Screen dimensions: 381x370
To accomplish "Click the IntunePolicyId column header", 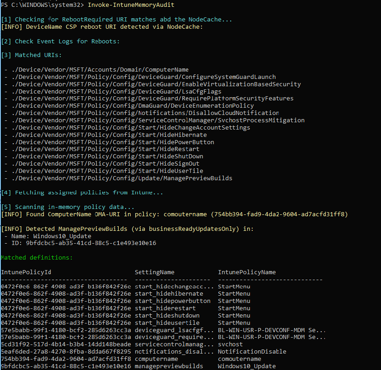I will (x=26, y=272).
